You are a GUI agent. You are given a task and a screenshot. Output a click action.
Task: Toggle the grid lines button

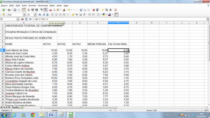tap(116, 15)
